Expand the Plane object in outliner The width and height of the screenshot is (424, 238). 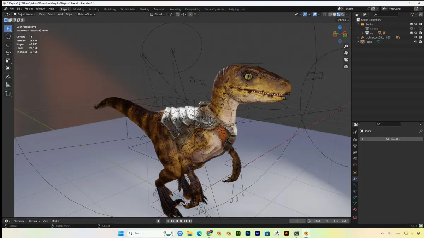point(358,42)
